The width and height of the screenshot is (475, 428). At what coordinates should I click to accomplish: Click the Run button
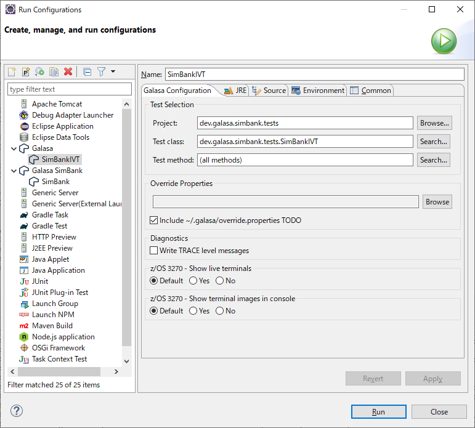(x=379, y=412)
